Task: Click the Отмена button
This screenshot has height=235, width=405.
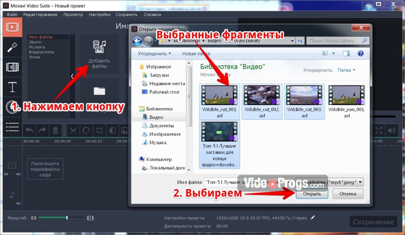Action: [x=348, y=194]
